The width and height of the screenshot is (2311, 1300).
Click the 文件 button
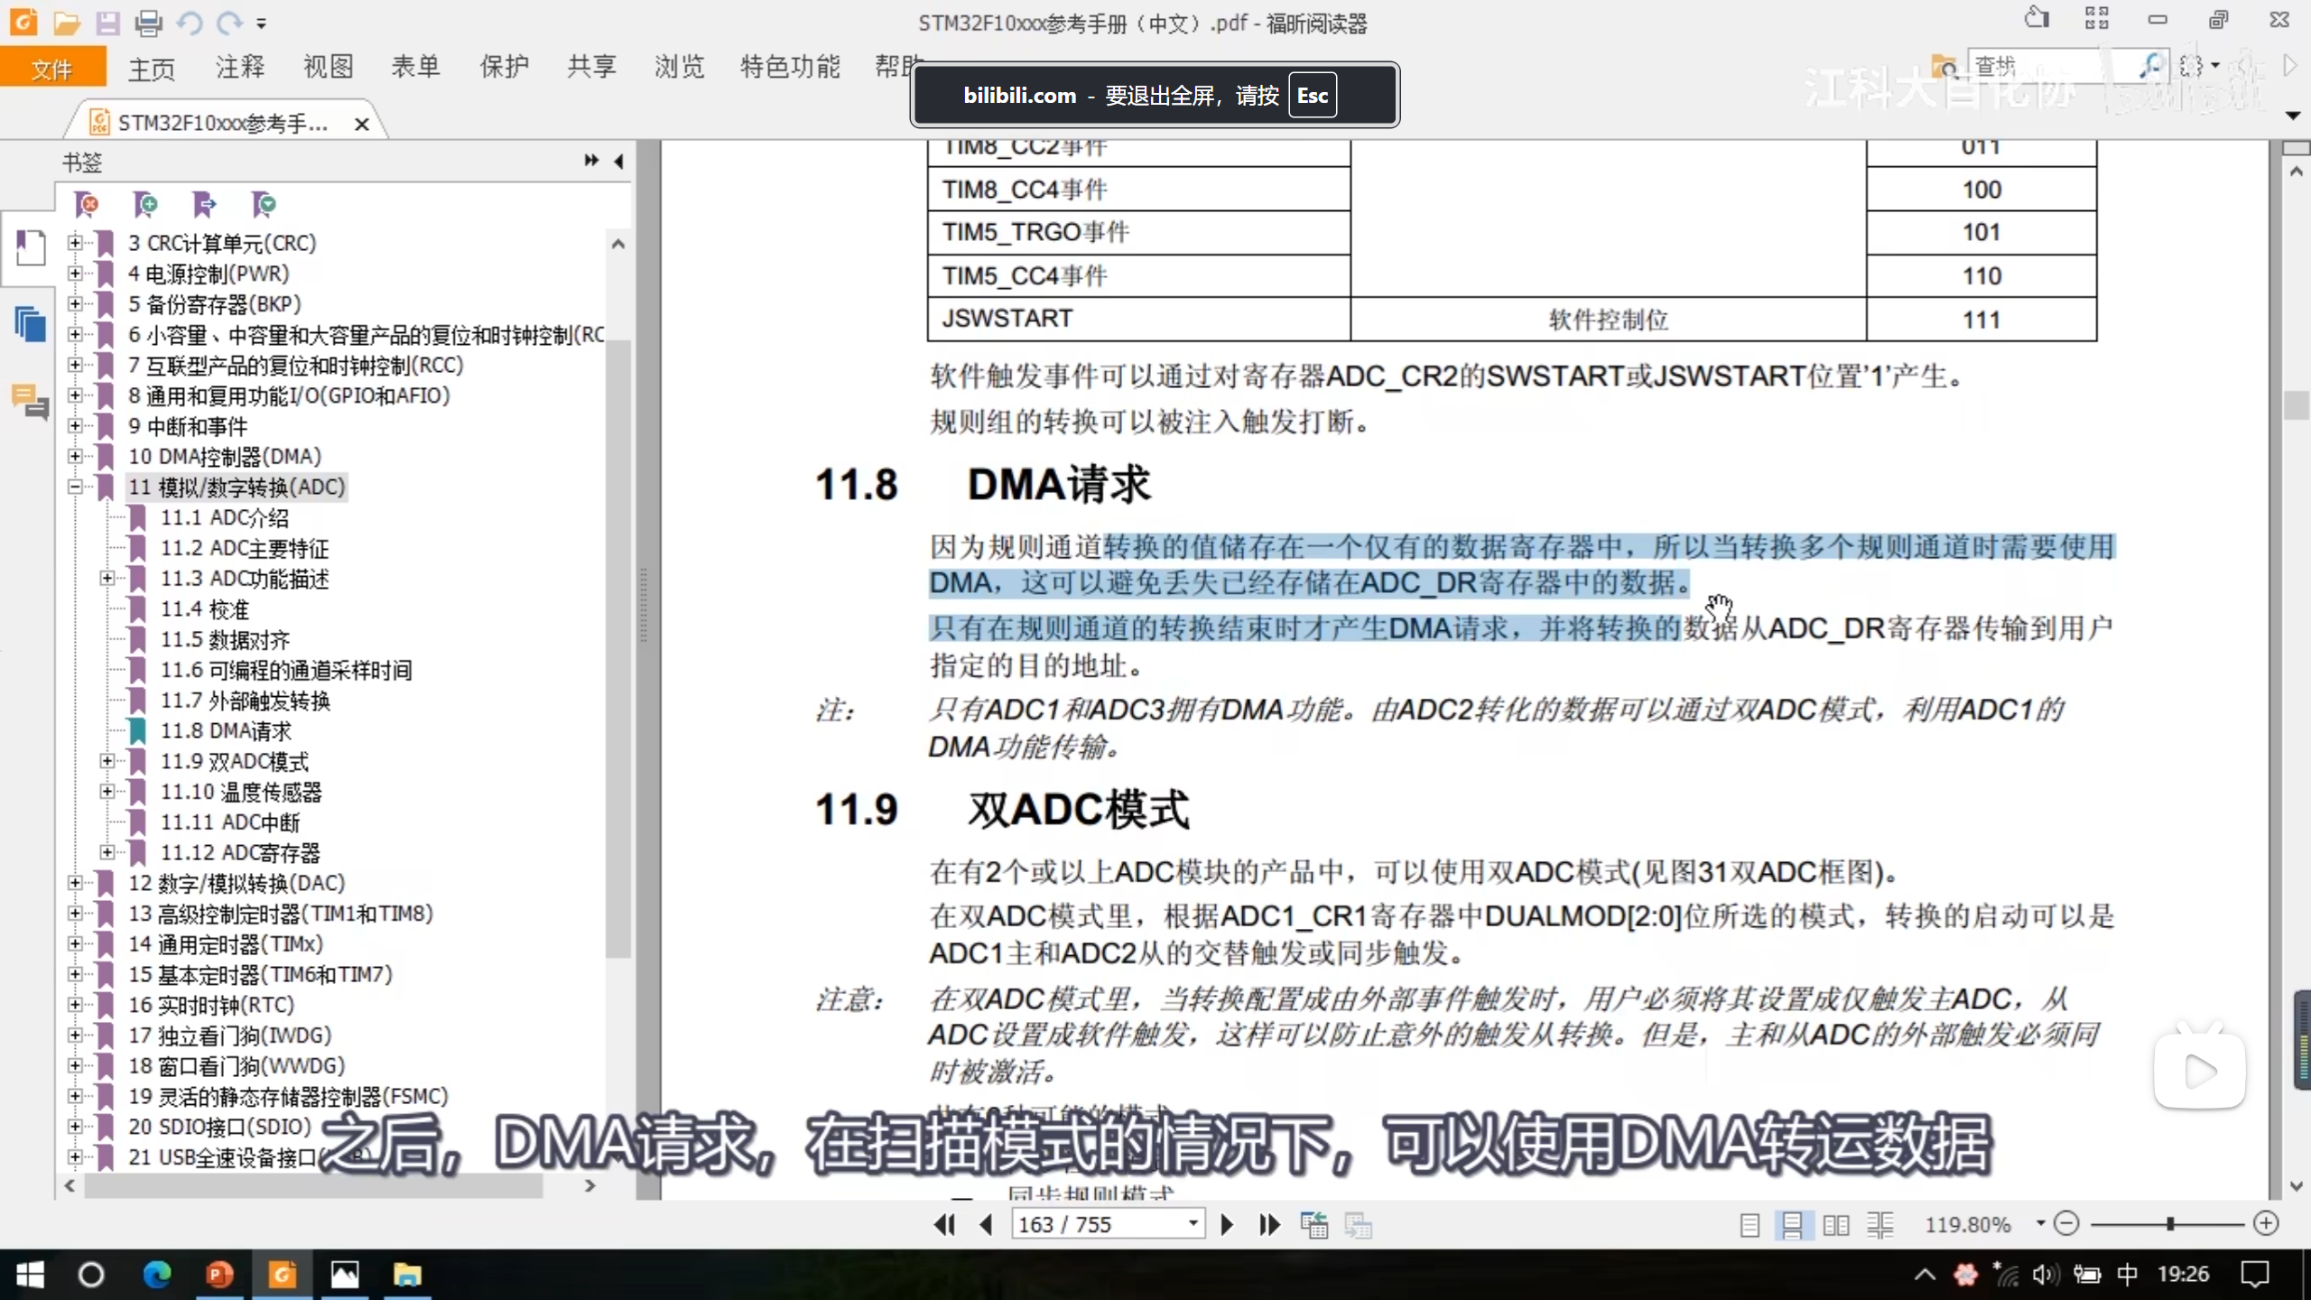click(51, 69)
